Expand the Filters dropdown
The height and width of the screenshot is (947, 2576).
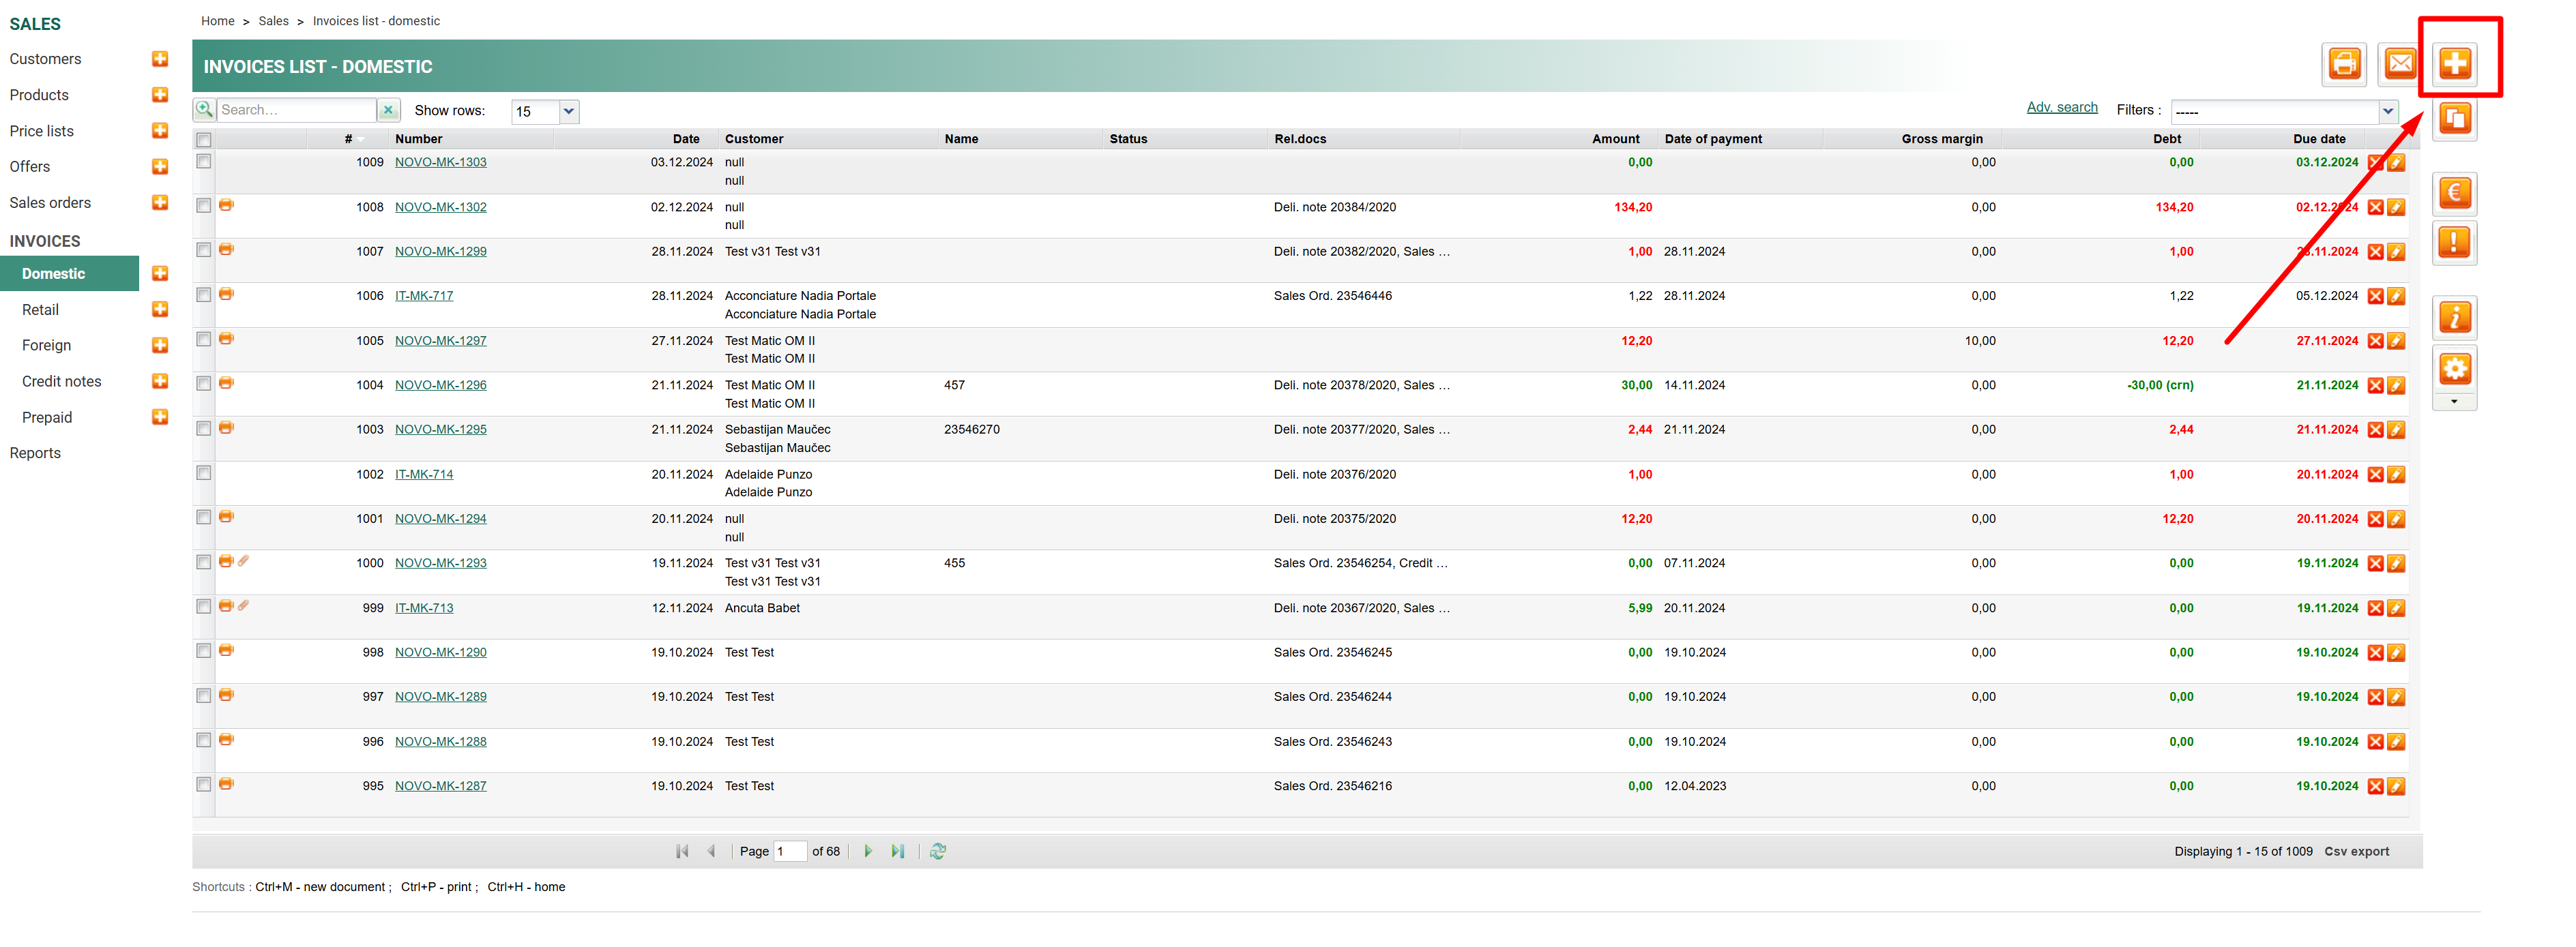[x=2388, y=111]
